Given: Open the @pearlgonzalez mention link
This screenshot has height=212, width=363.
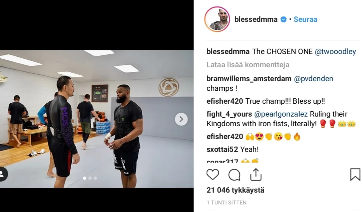Looking at the screenshot, I should click(281, 114).
